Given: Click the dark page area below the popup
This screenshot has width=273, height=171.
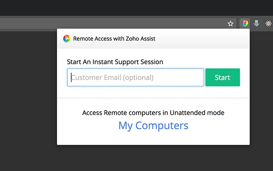Looking at the screenshot, I should 153,158.
